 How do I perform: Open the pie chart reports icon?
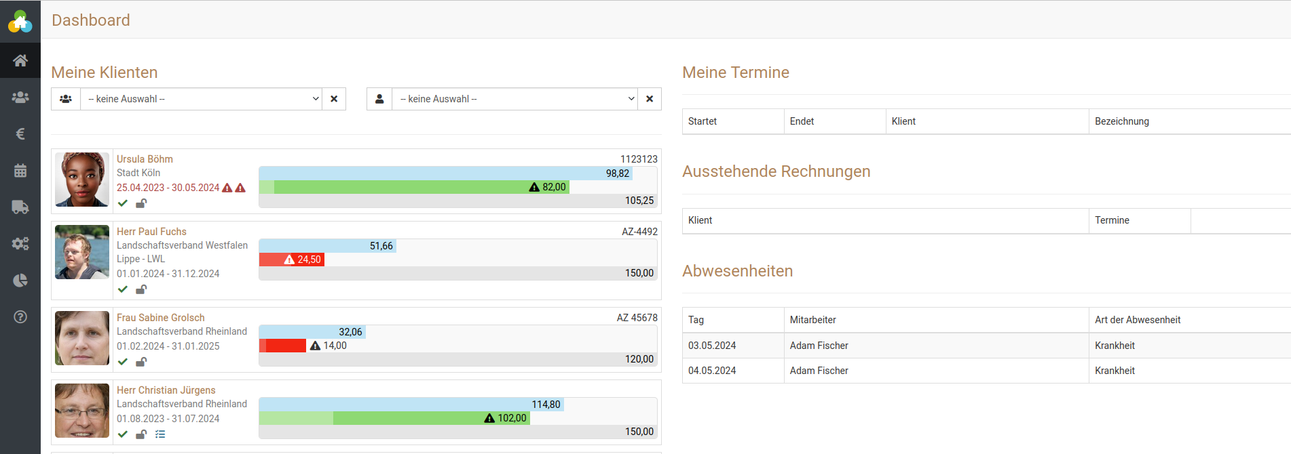[20, 281]
